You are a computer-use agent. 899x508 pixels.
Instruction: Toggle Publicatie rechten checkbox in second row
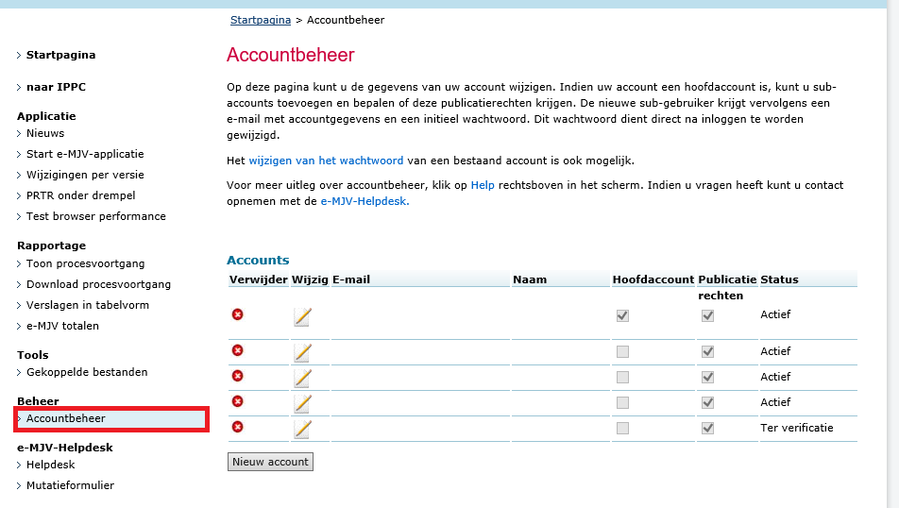707,351
